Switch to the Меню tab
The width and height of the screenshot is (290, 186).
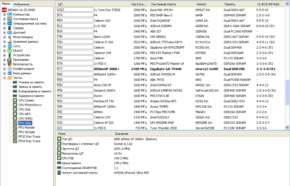pyautogui.click(x=6, y=4)
